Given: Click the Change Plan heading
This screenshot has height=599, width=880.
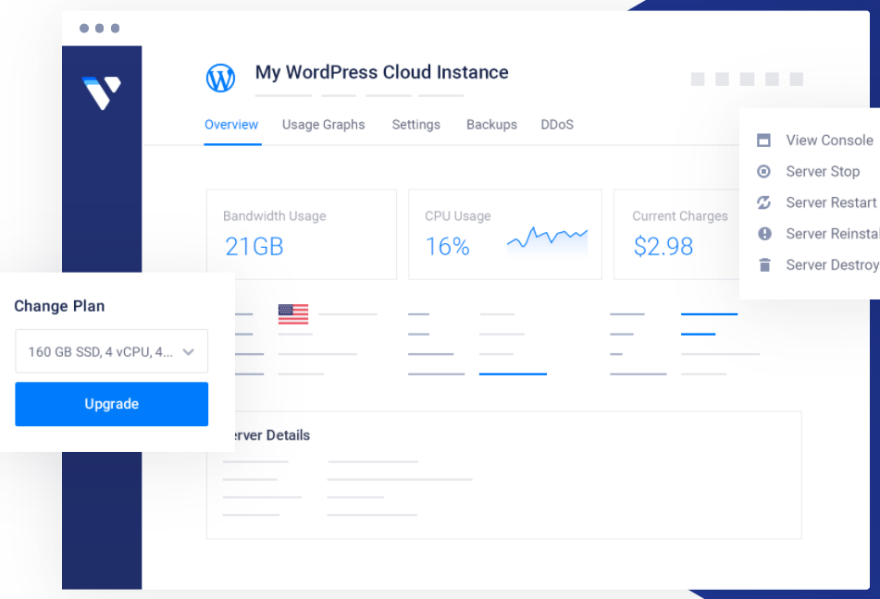Looking at the screenshot, I should point(59,306).
